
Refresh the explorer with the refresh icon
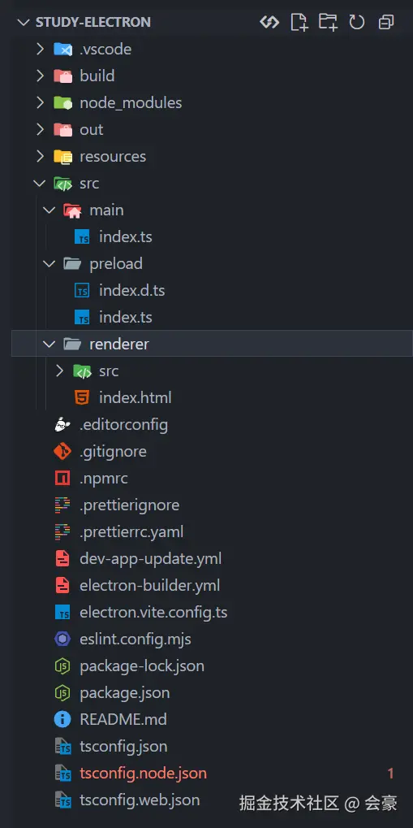[x=357, y=22]
